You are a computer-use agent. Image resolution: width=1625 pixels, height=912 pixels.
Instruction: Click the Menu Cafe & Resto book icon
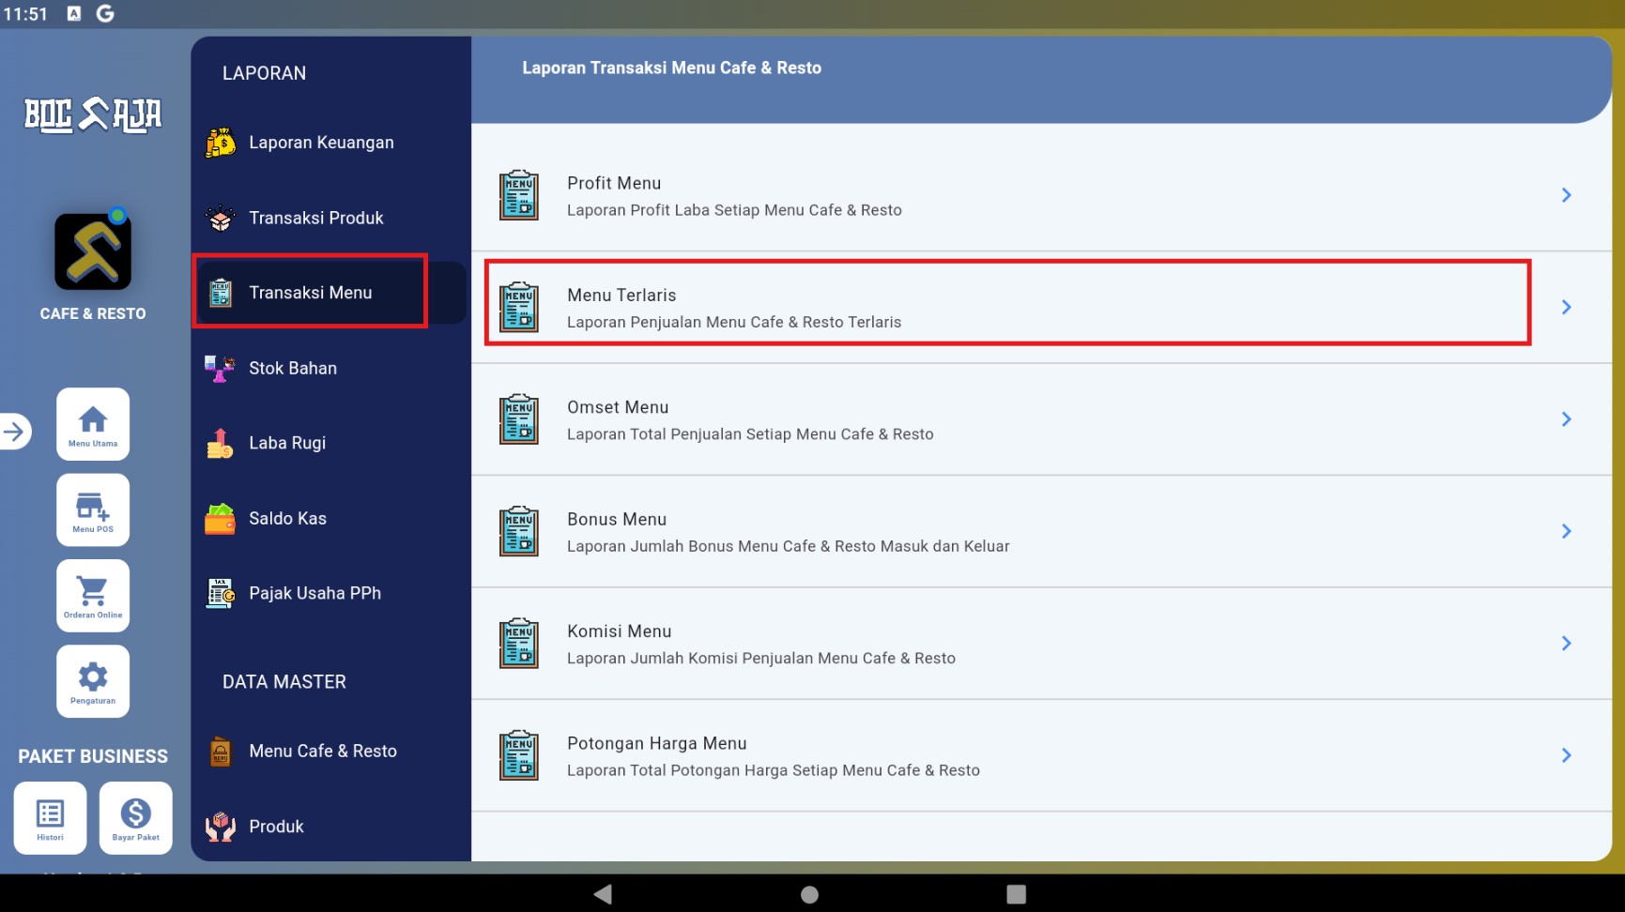click(x=221, y=752)
